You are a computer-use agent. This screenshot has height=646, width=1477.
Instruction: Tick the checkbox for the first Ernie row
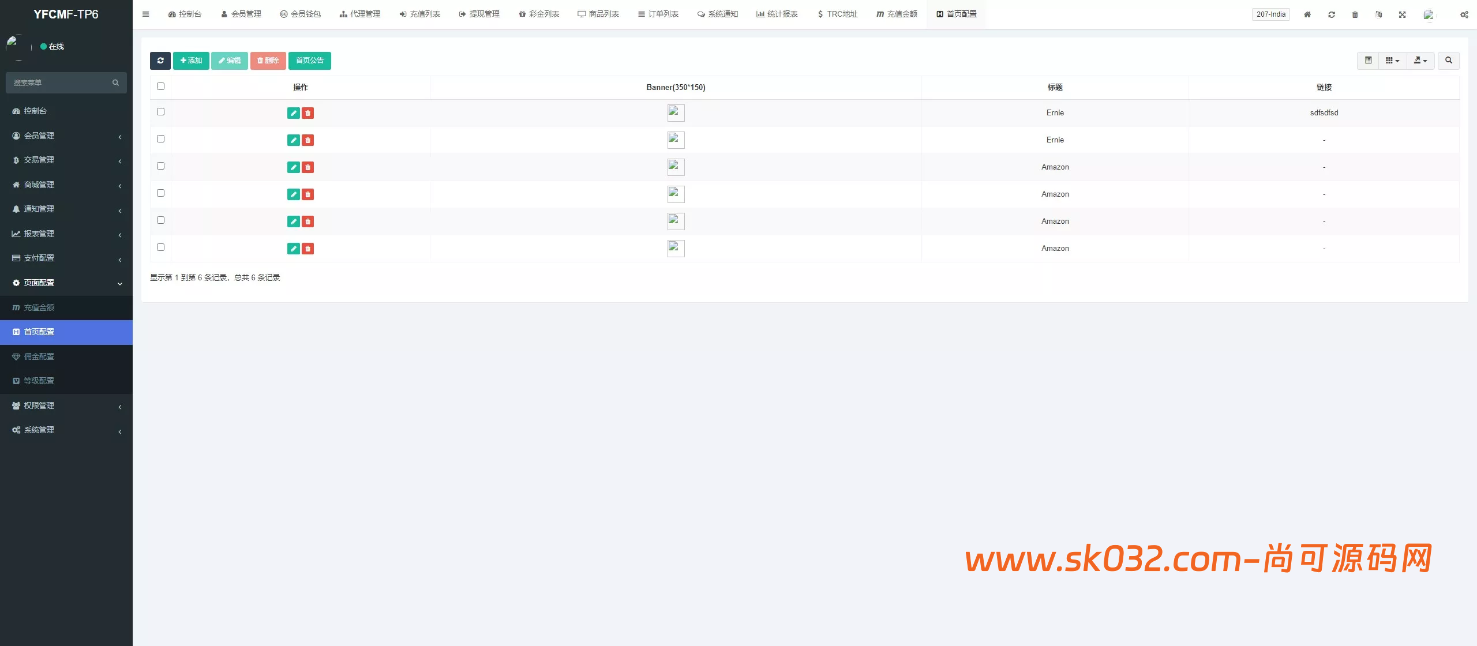[160, 112]
